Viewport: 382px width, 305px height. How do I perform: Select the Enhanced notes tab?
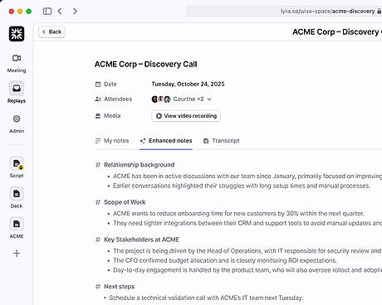click(x=166, y=141)
